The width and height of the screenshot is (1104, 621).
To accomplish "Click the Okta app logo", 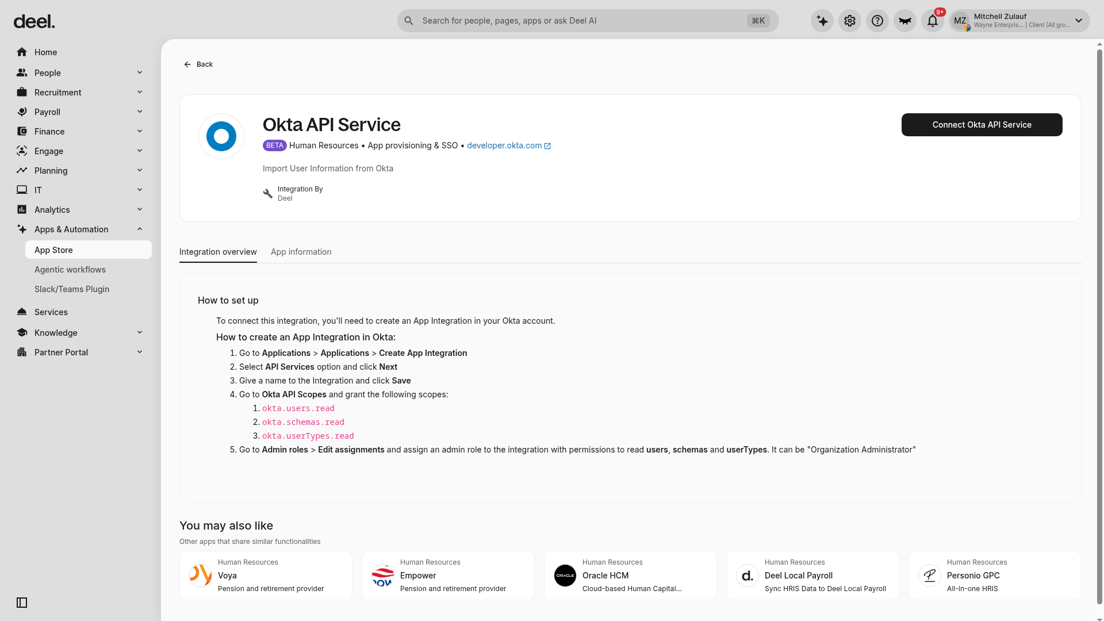I will coord(221,136).
